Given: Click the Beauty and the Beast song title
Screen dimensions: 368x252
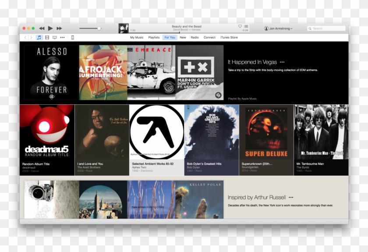Looking at the screenshot, I should click(x=187, y=27).
